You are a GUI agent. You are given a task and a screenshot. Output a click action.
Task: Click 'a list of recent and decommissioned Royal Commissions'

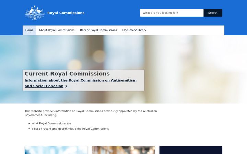(x=70, y=129)
